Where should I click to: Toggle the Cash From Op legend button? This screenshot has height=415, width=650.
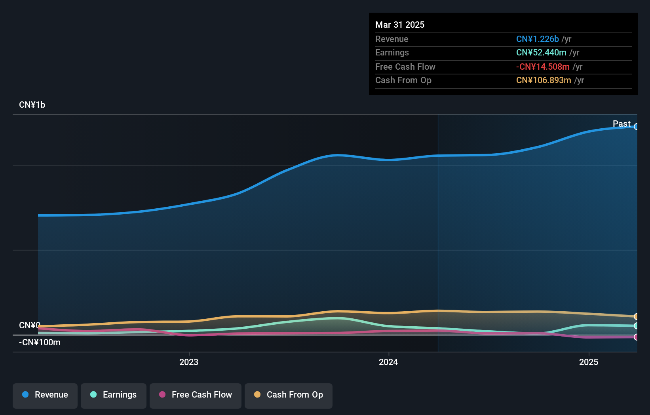pyautogui.click(x=289, y=396)
